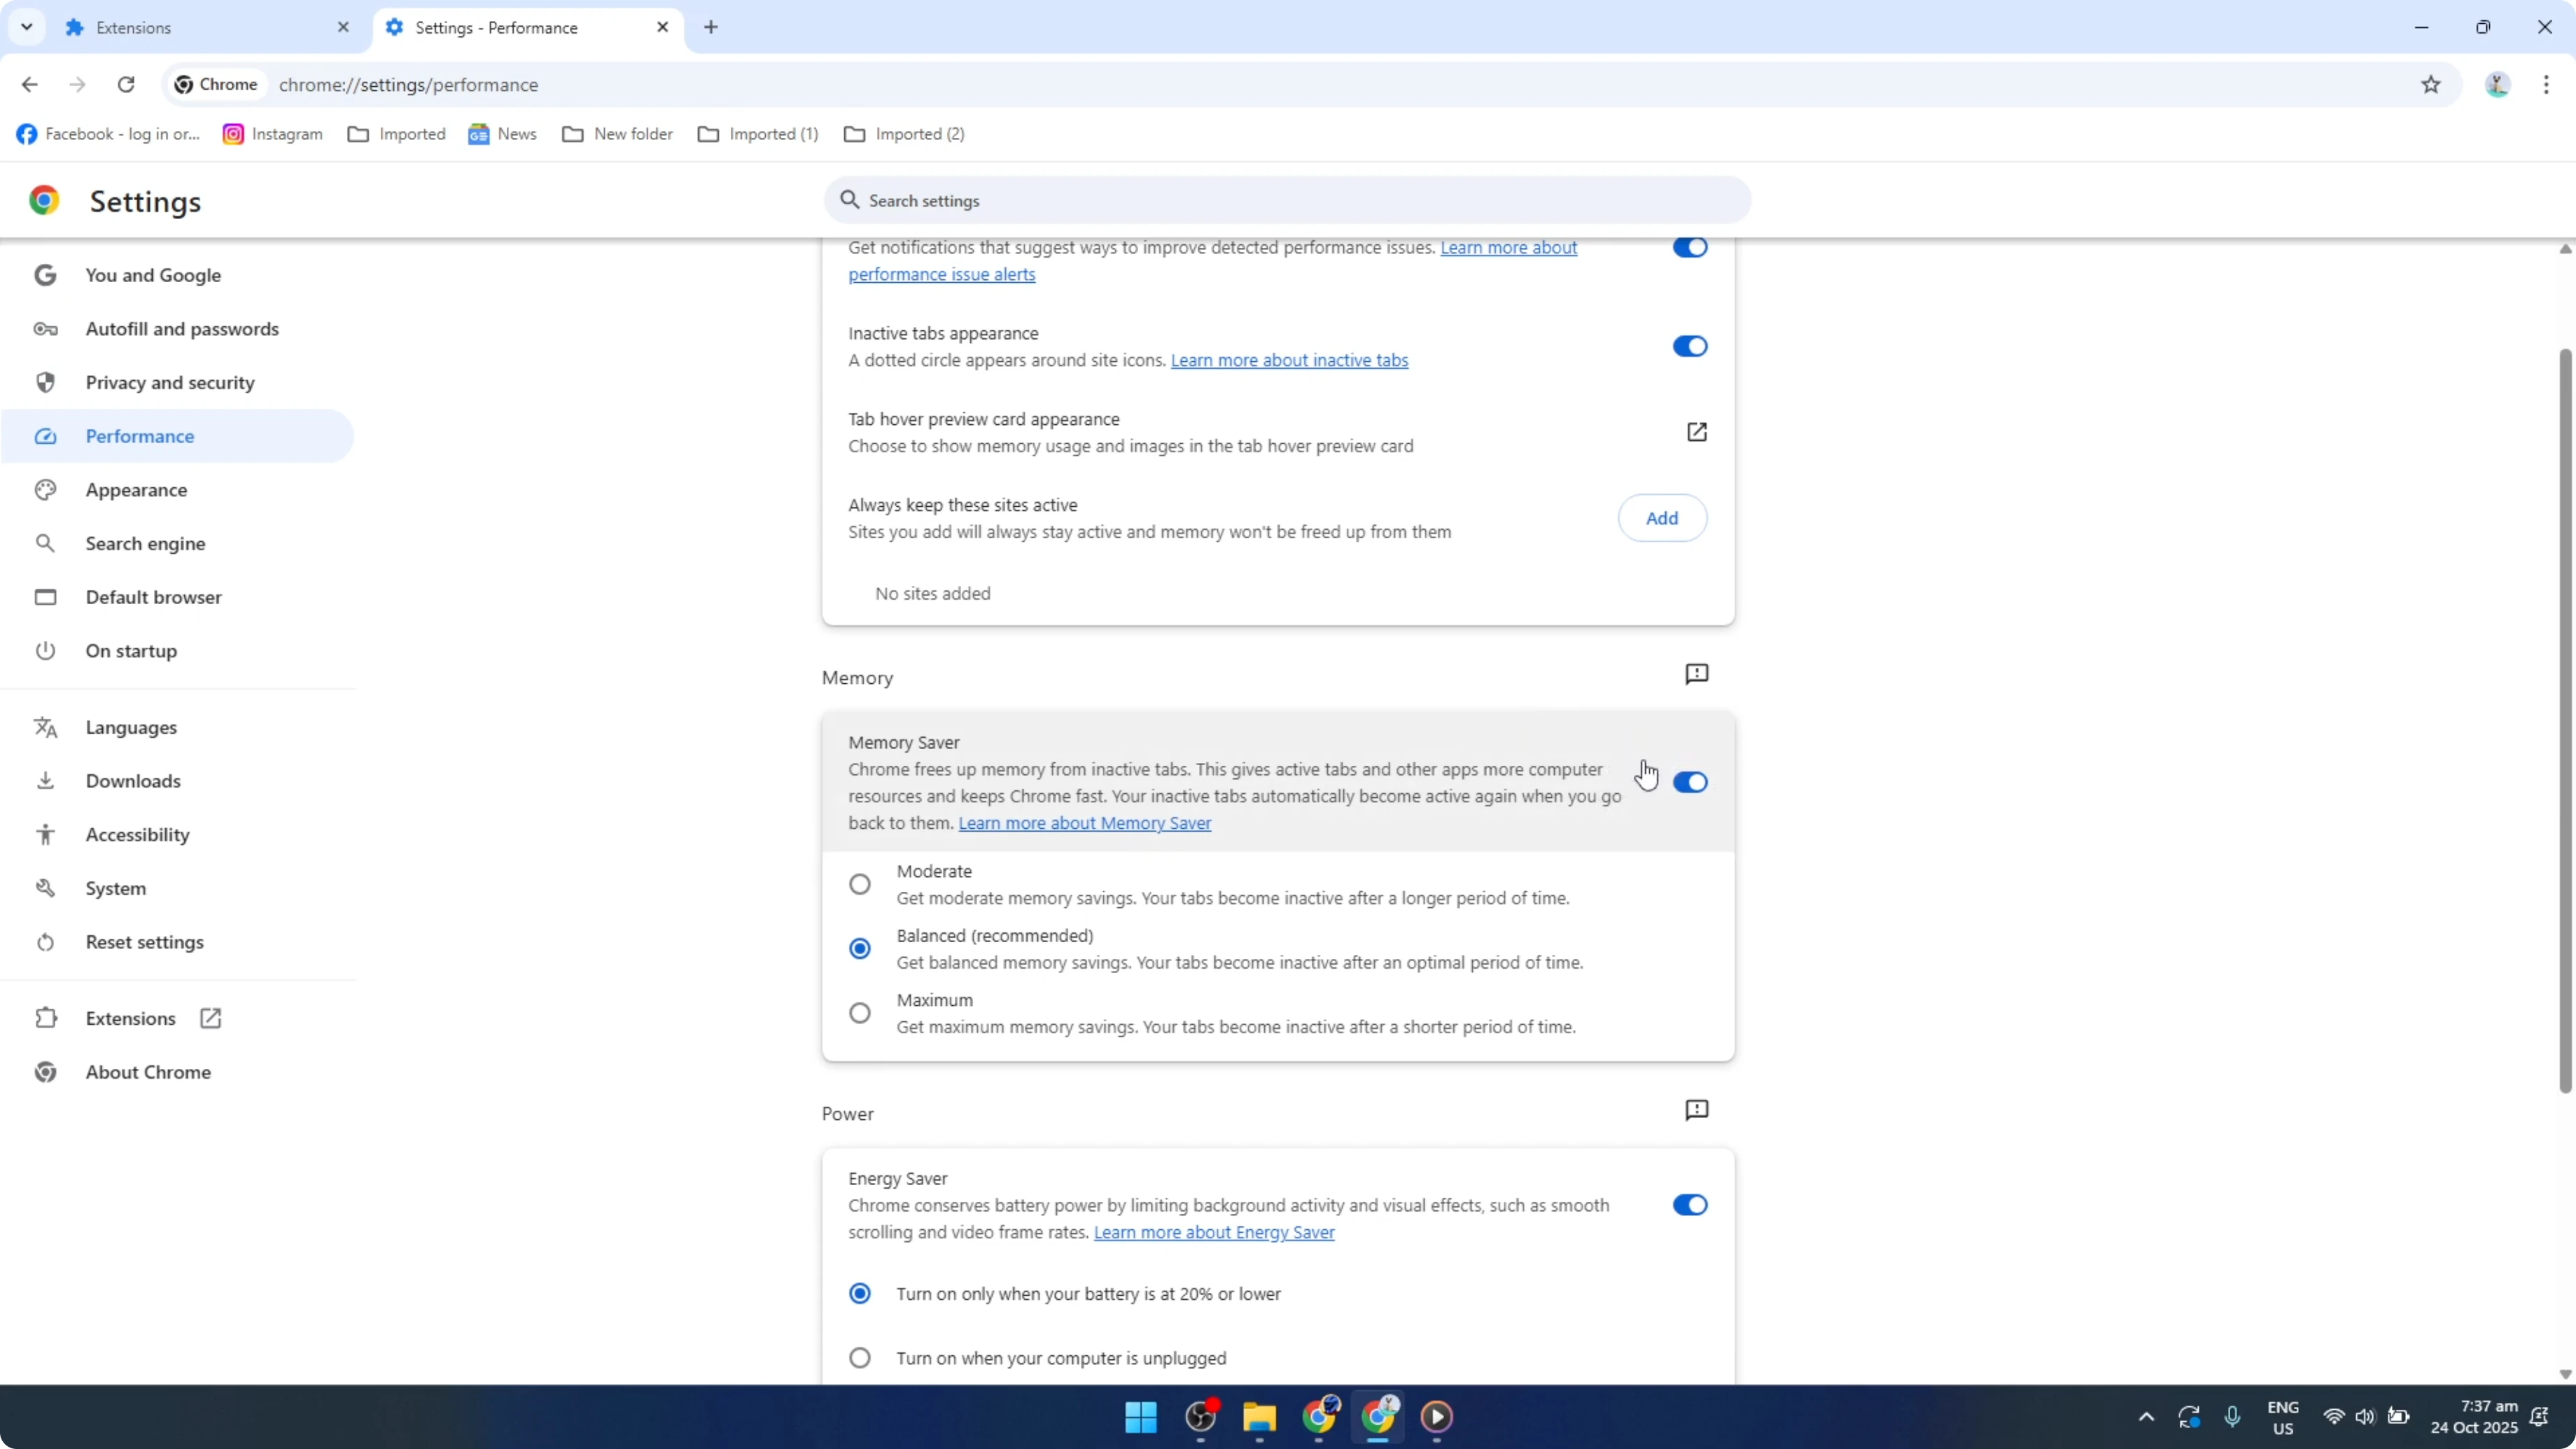Disable Memory Saver

[1690, 782]
